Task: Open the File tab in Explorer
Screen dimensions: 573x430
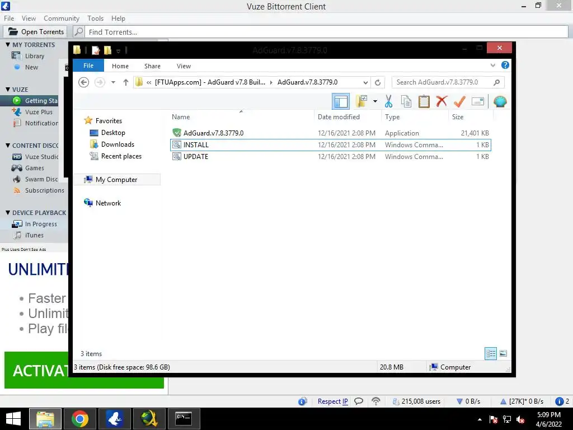Action: coord(88,66)
